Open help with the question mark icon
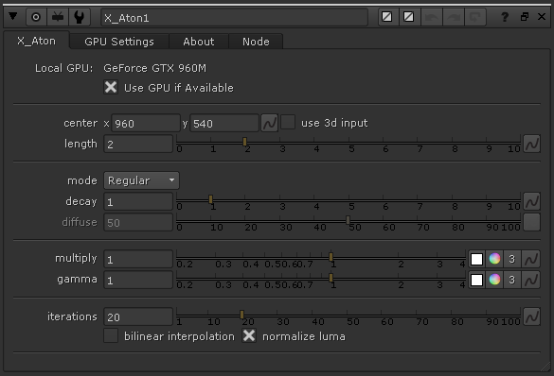Image resolution: width=554 pixels, height=376 pixels. point(505,17)
